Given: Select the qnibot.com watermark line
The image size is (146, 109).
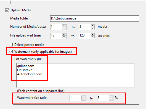Looking at the screenshot, I should coord(26,66).
